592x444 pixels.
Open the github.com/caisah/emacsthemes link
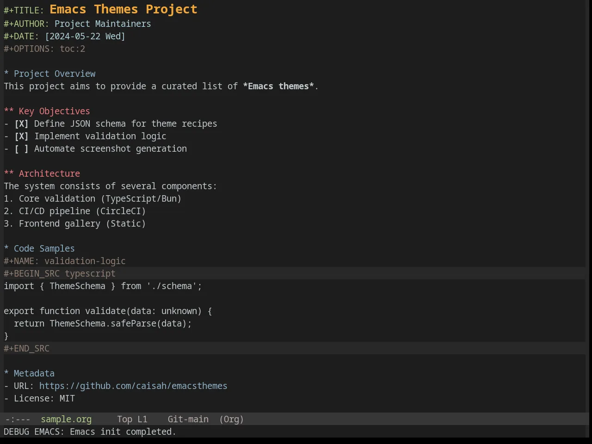(133, 386)
